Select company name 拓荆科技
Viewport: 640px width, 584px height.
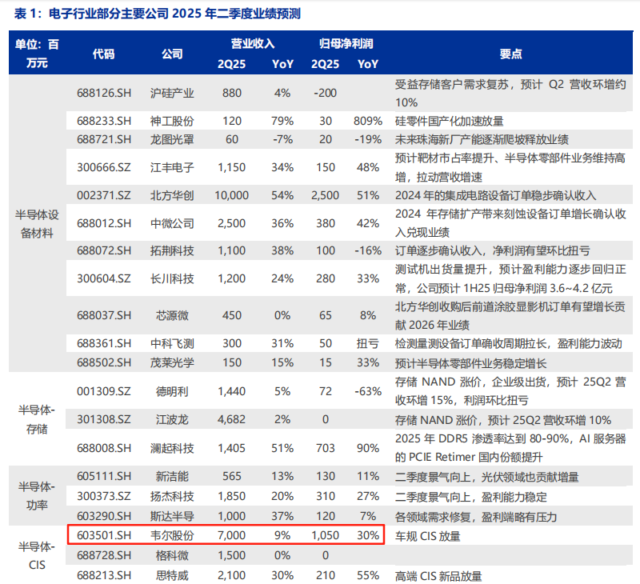pyautogui.click(x=172, y=250)
